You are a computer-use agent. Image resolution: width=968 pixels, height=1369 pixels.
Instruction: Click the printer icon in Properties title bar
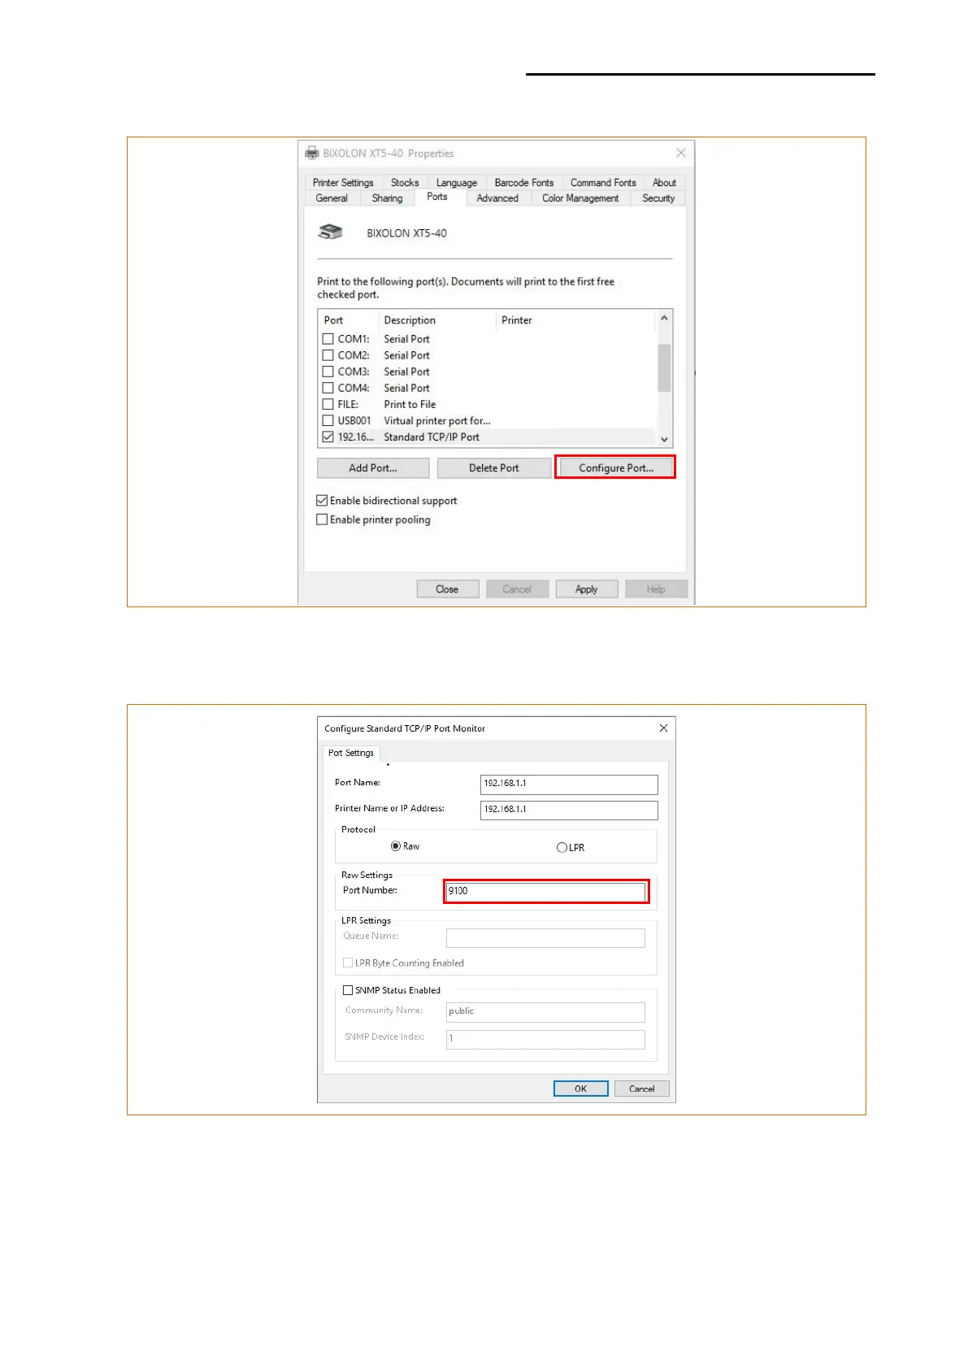[x=312, y=153]
